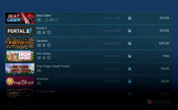The width and height of the screenshot is (178, 110).
Task: Click the Apple icon under Portal 2
Action: click(x=44, y=32)
